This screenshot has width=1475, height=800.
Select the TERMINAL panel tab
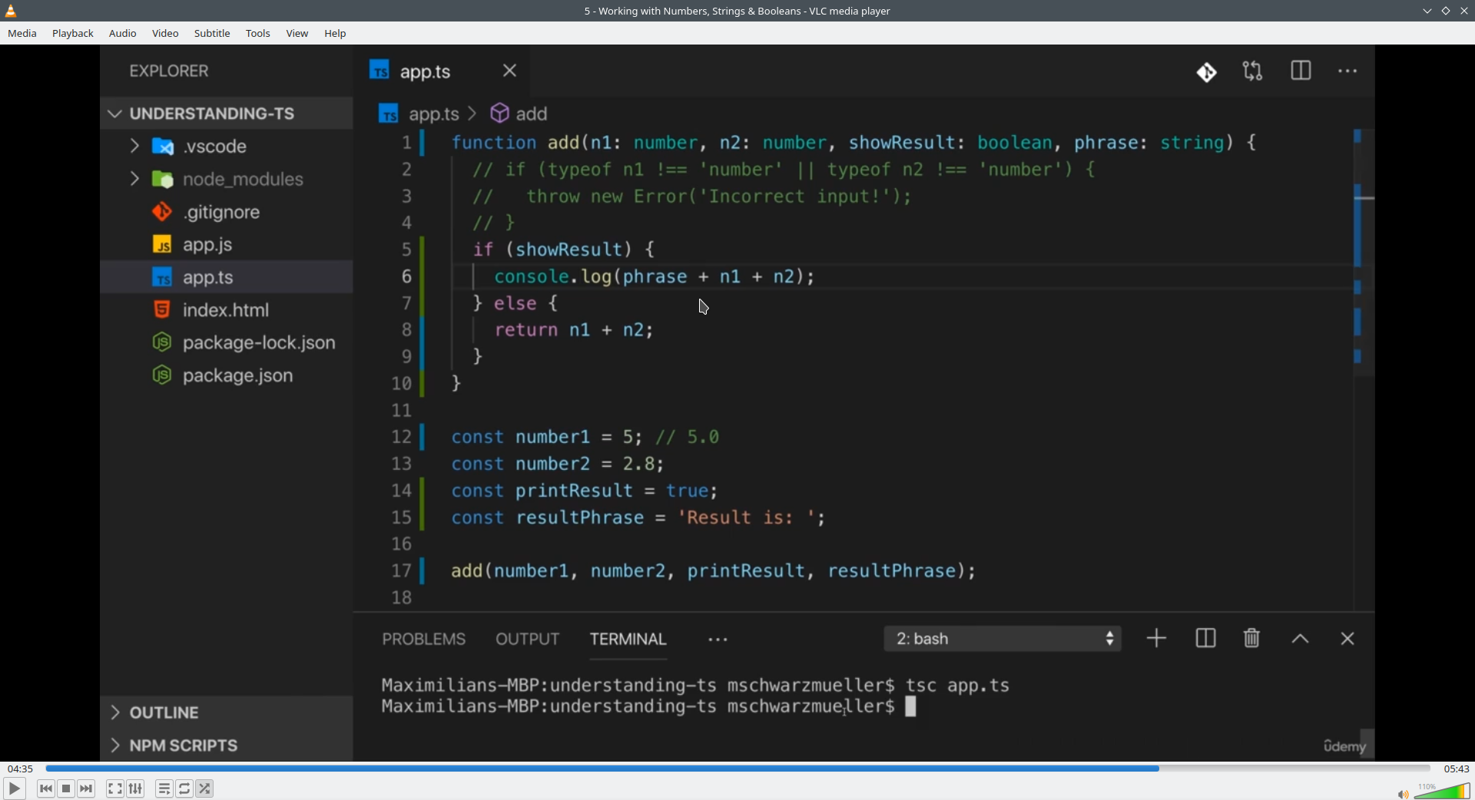click(628, 639)
